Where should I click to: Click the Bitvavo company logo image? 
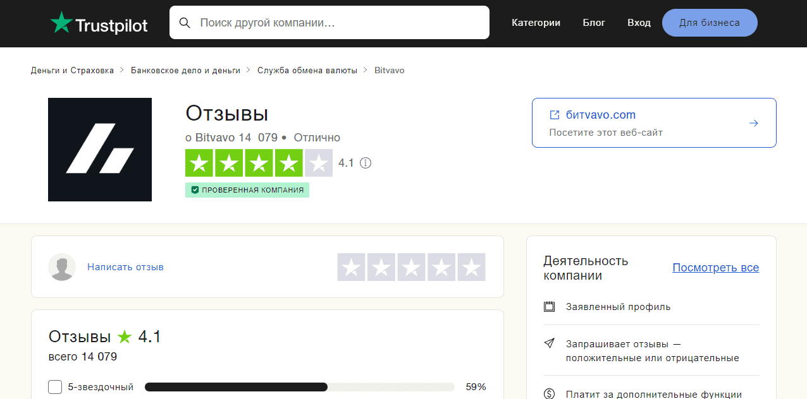click(x=100, y=150)
